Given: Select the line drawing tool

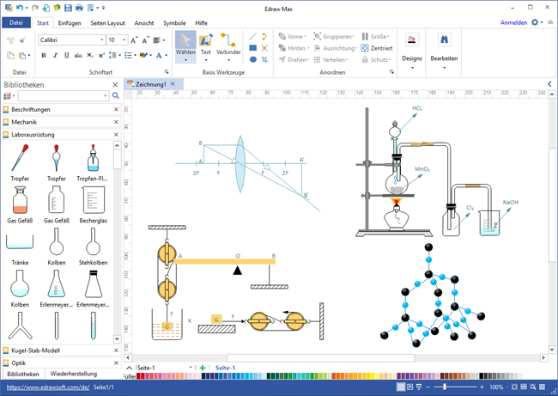Looking at the screenshot, I should pos(252,36).
